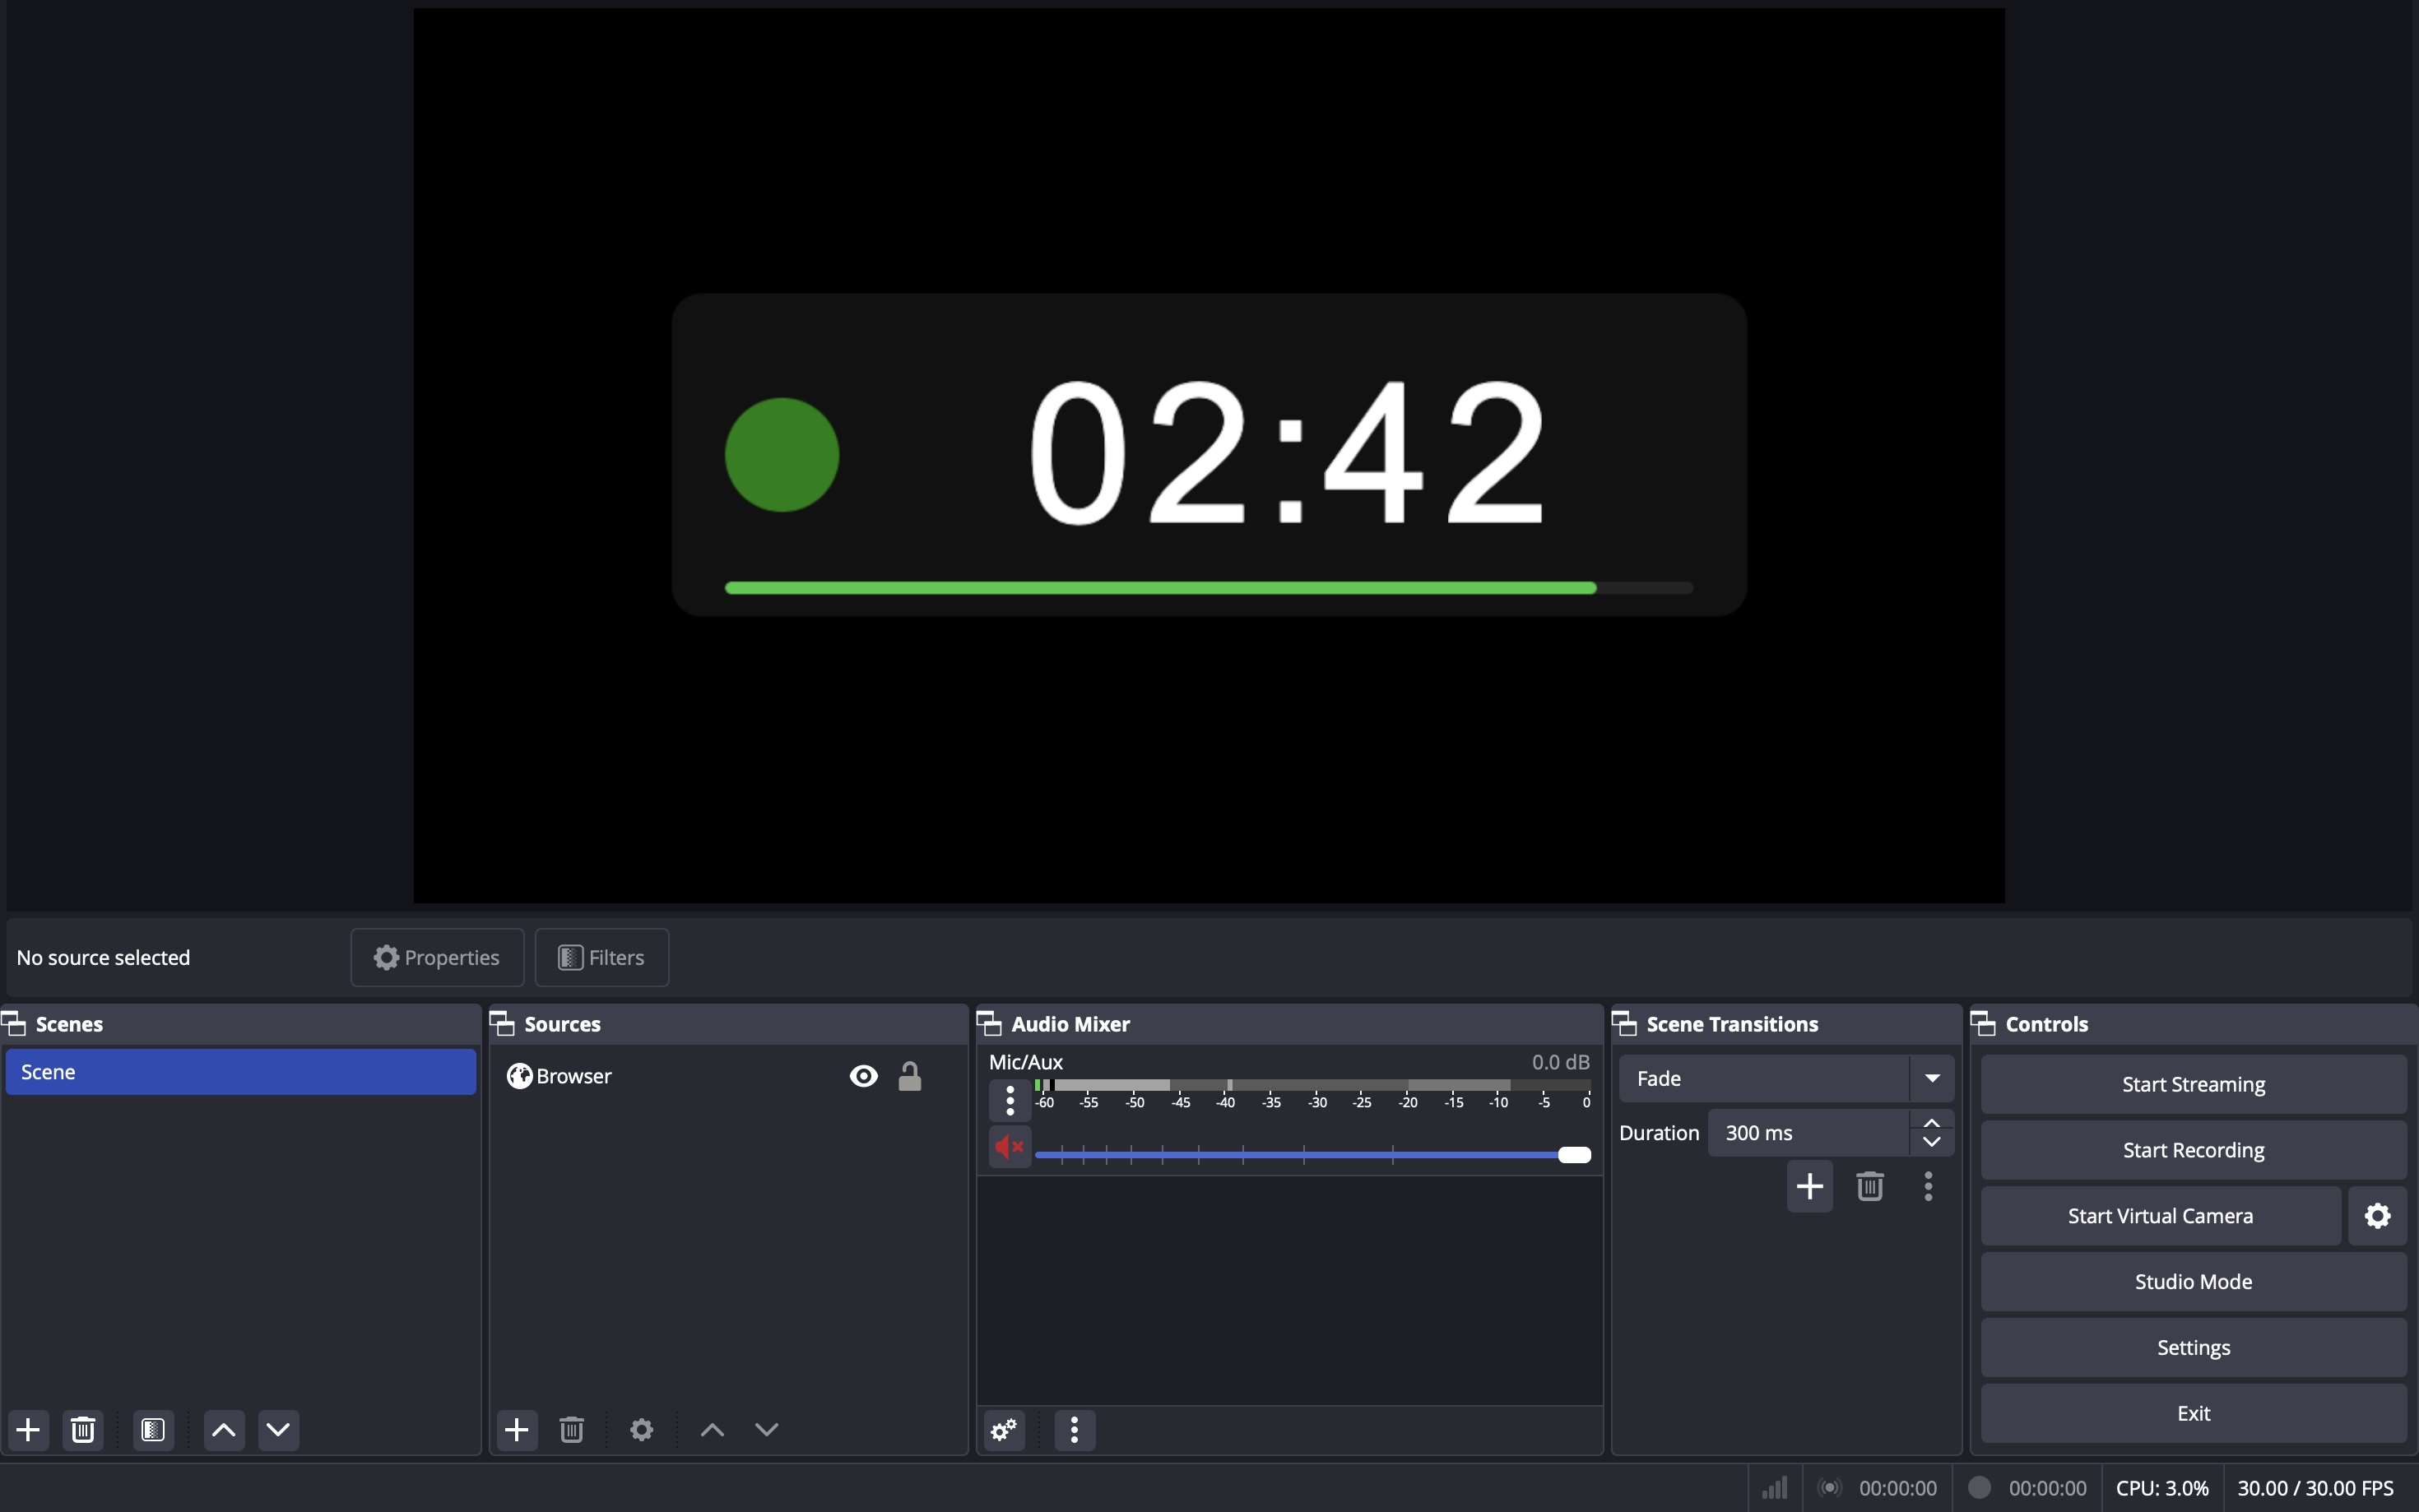Click Start Streaming button
The image size is (2419, 1512).
click(x=2193, y=1084)
